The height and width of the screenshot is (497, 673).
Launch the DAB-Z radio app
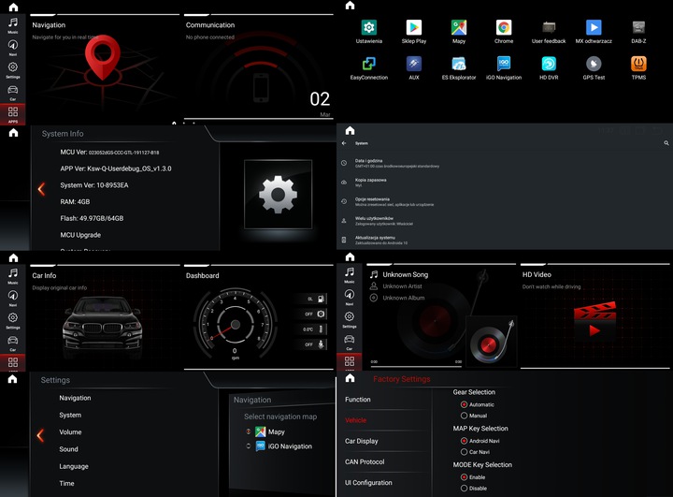pyautogui.click(x=638, y=28)
